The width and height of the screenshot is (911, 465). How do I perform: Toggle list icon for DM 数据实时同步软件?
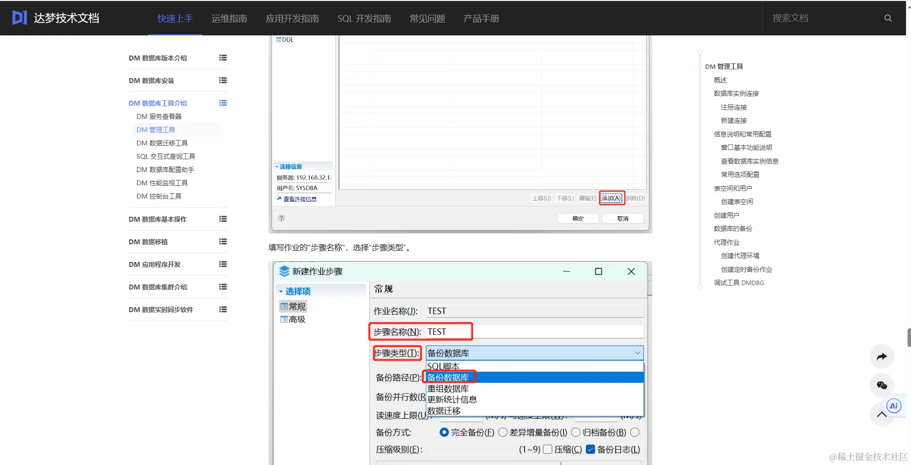(223, 309)
